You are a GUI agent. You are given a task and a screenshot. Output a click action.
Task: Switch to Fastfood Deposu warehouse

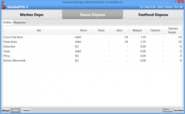(153, 15)
